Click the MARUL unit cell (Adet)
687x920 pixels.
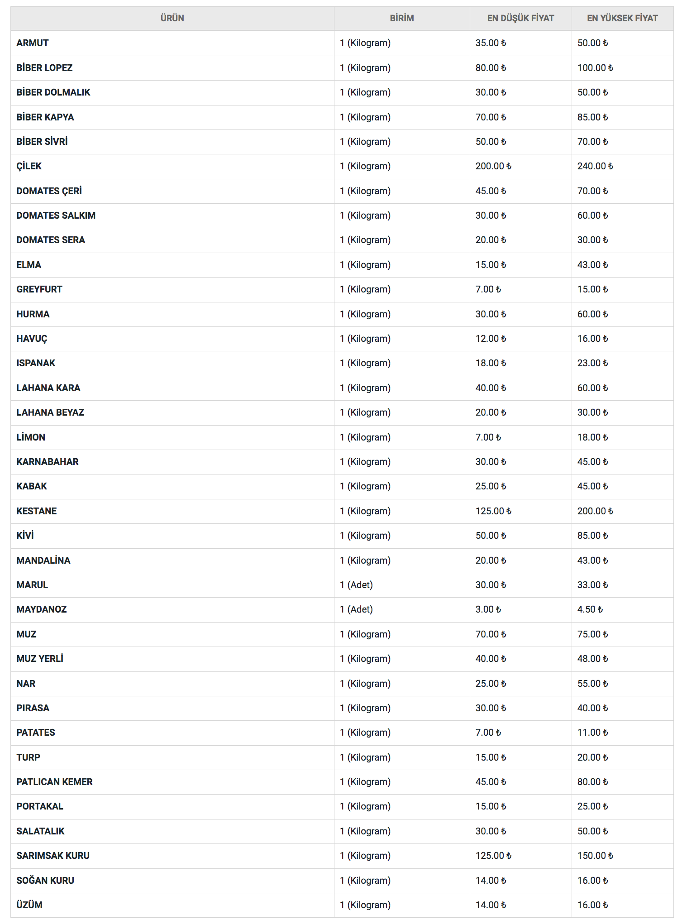(356, 585)
